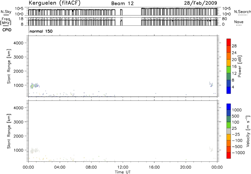
Task: Click the early echo cluster near 1000 km in power panel
Action: click(35, 86)
